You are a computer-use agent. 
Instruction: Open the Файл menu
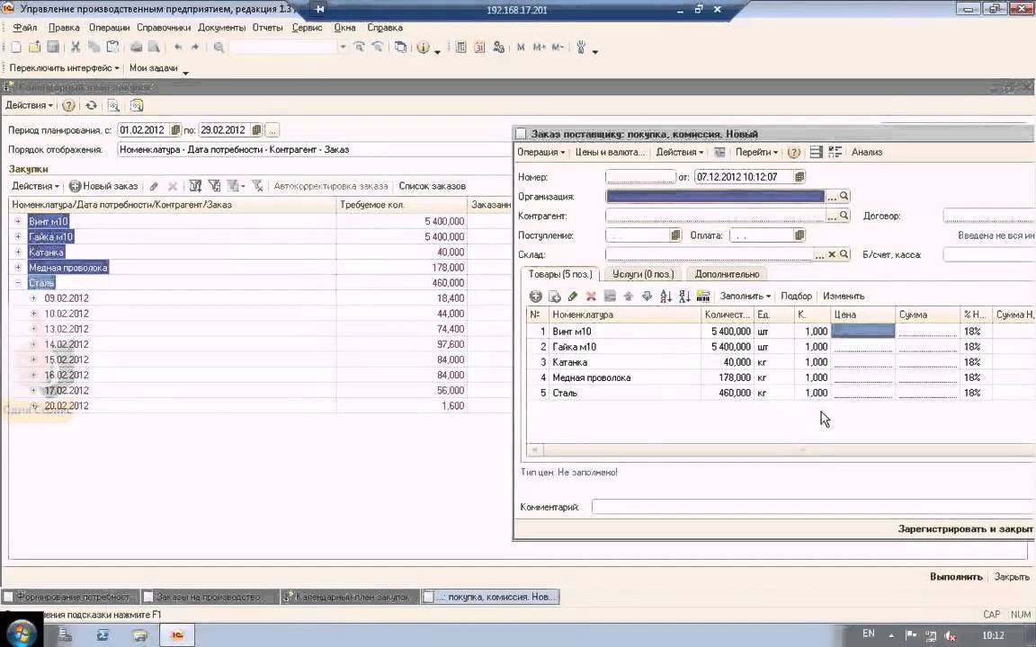click(x=24, y=28)
